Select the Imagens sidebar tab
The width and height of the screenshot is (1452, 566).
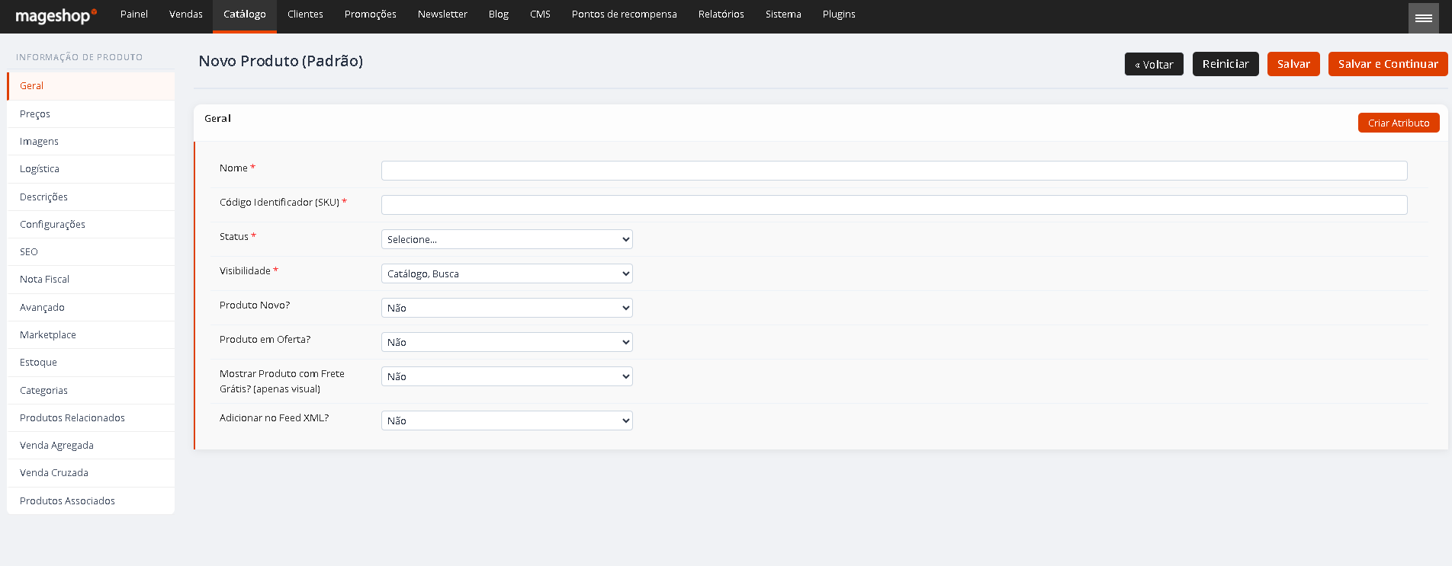click(x=91, y=142)
